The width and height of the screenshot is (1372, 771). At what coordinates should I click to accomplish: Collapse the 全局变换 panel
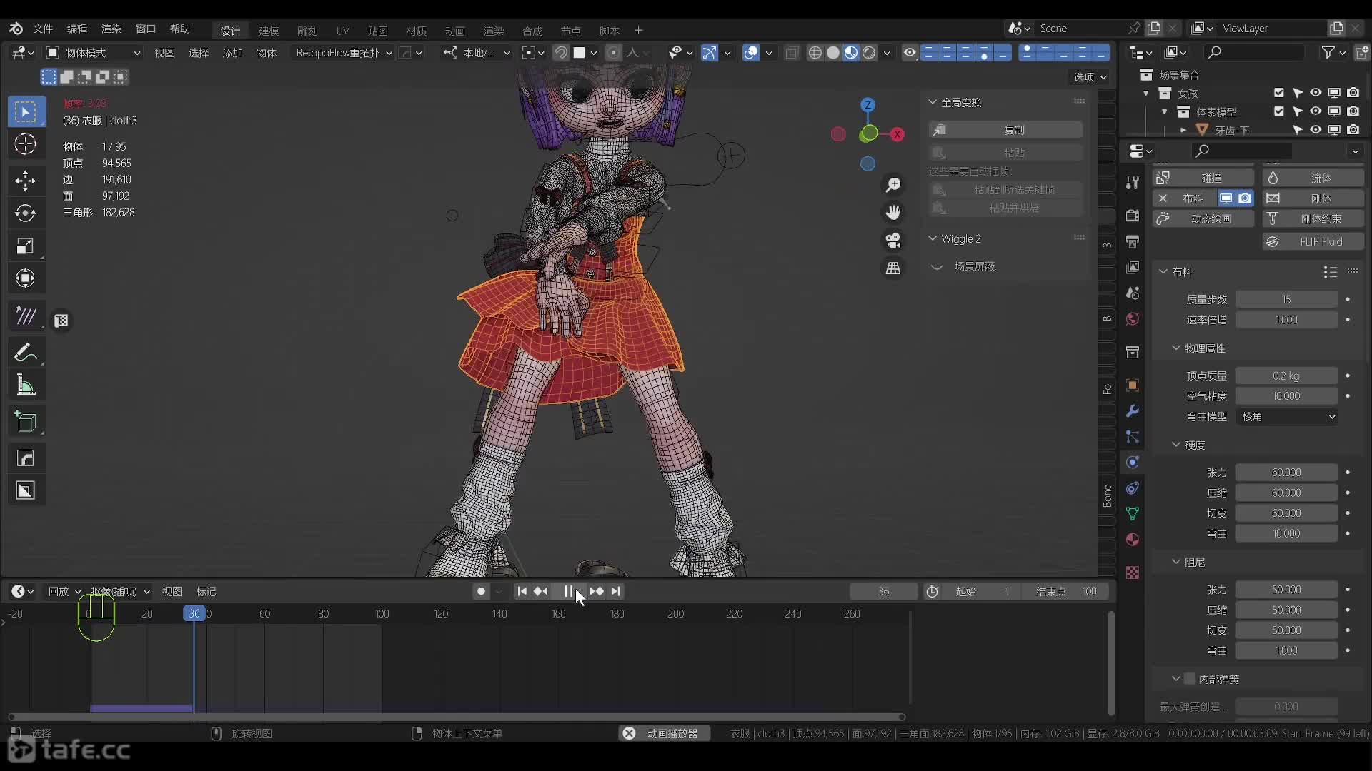point(933,102)
